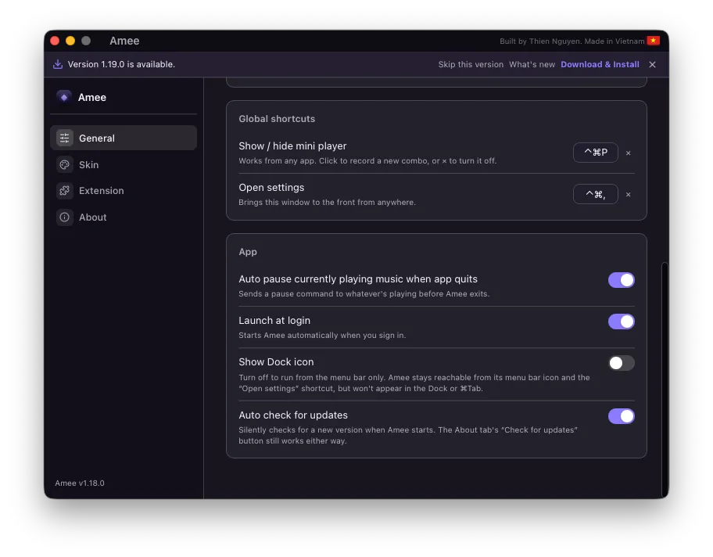This screenshot has height=557, width=713.
Task: Click the vertical scrollbar in settings pane
Action: (665, 379)
